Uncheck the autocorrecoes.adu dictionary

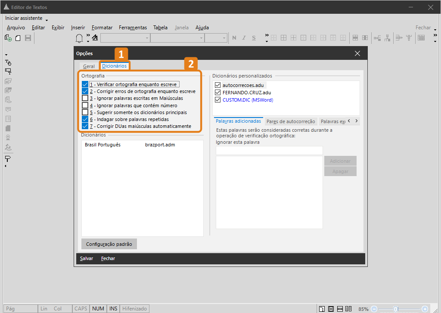click(217, 85)
